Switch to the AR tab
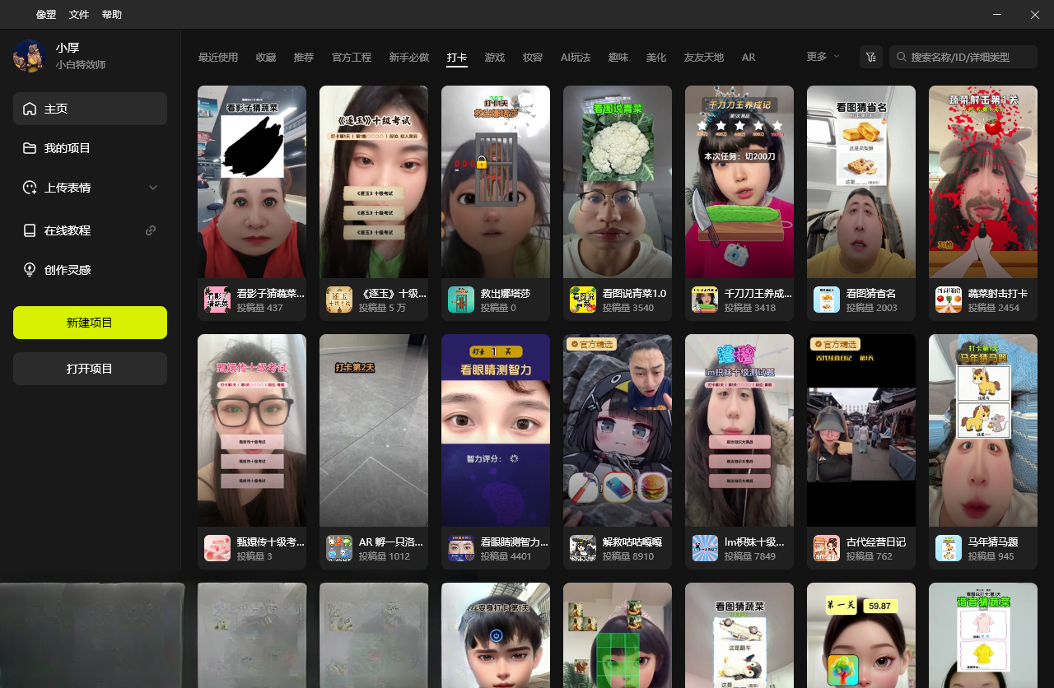This screenshot has height=688, width=1054. point(749,58)
